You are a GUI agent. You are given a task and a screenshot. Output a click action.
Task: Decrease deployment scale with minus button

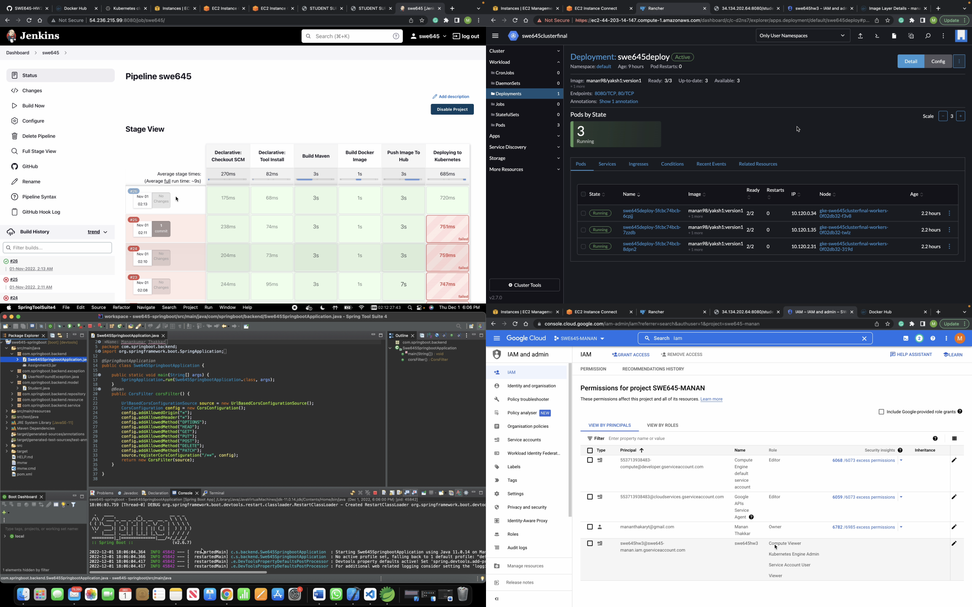pyautogui.click(x=943, y=116)
